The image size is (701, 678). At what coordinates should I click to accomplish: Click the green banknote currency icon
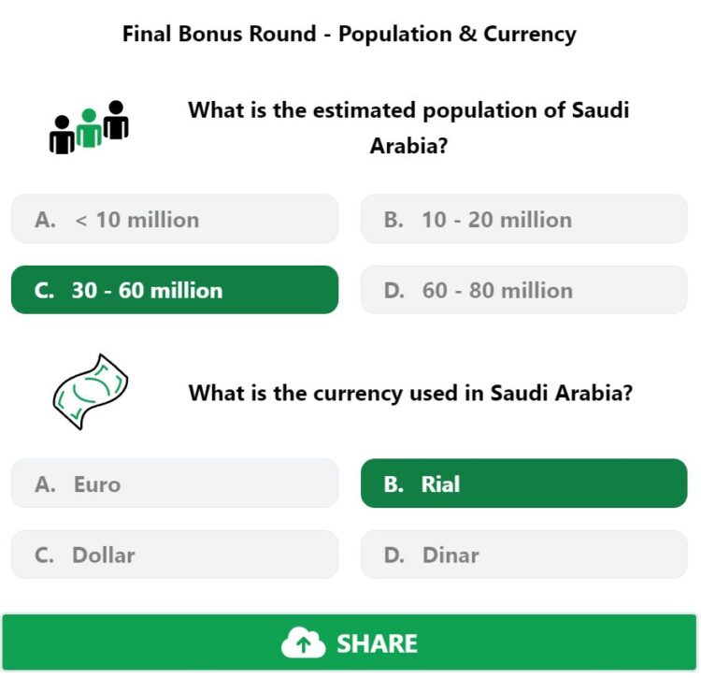pyautogui.click(x=91, y=392)
